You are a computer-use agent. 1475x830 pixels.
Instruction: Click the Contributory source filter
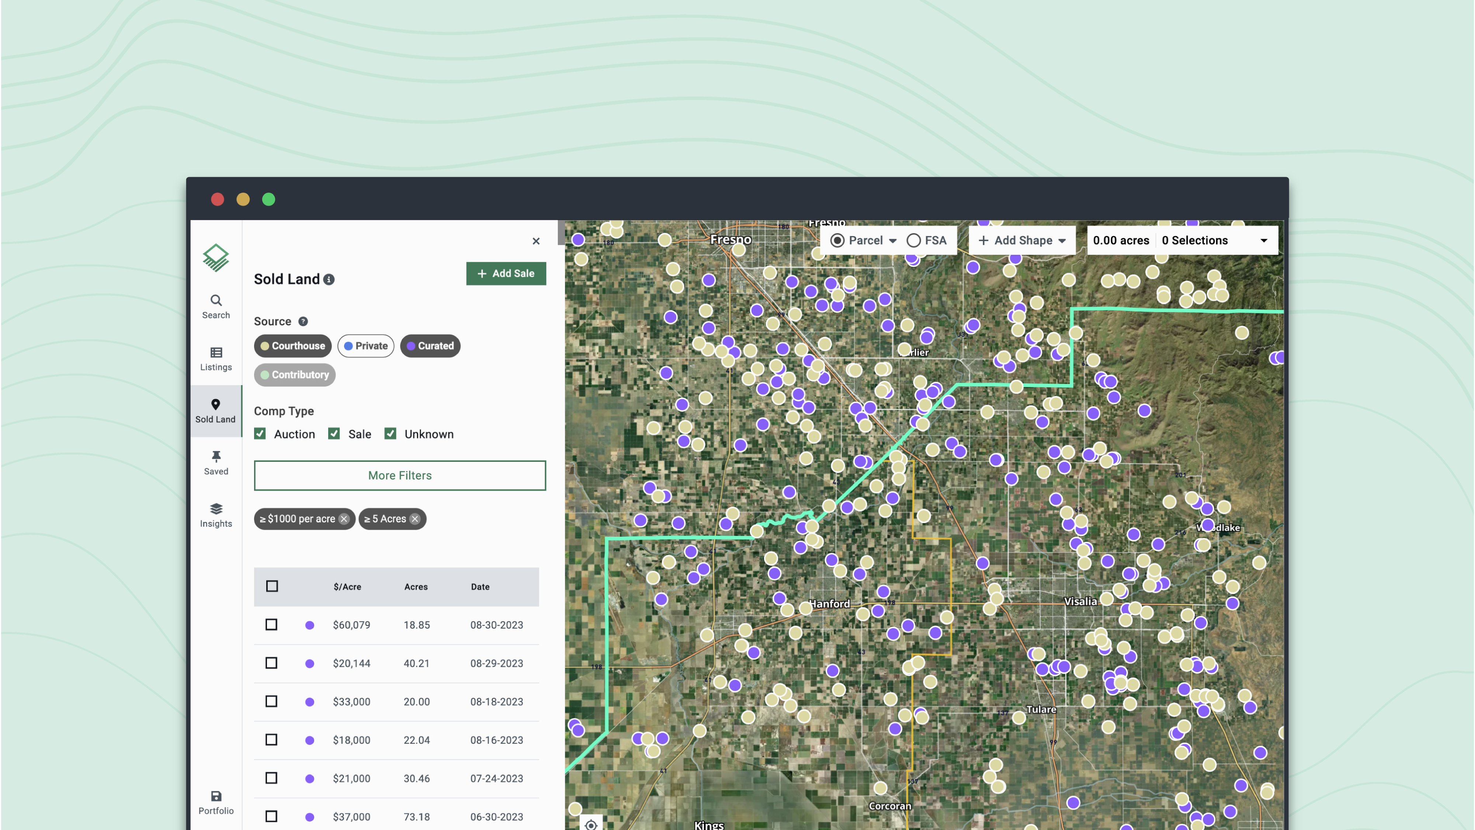pyautogui.click(x=294, y=375)
